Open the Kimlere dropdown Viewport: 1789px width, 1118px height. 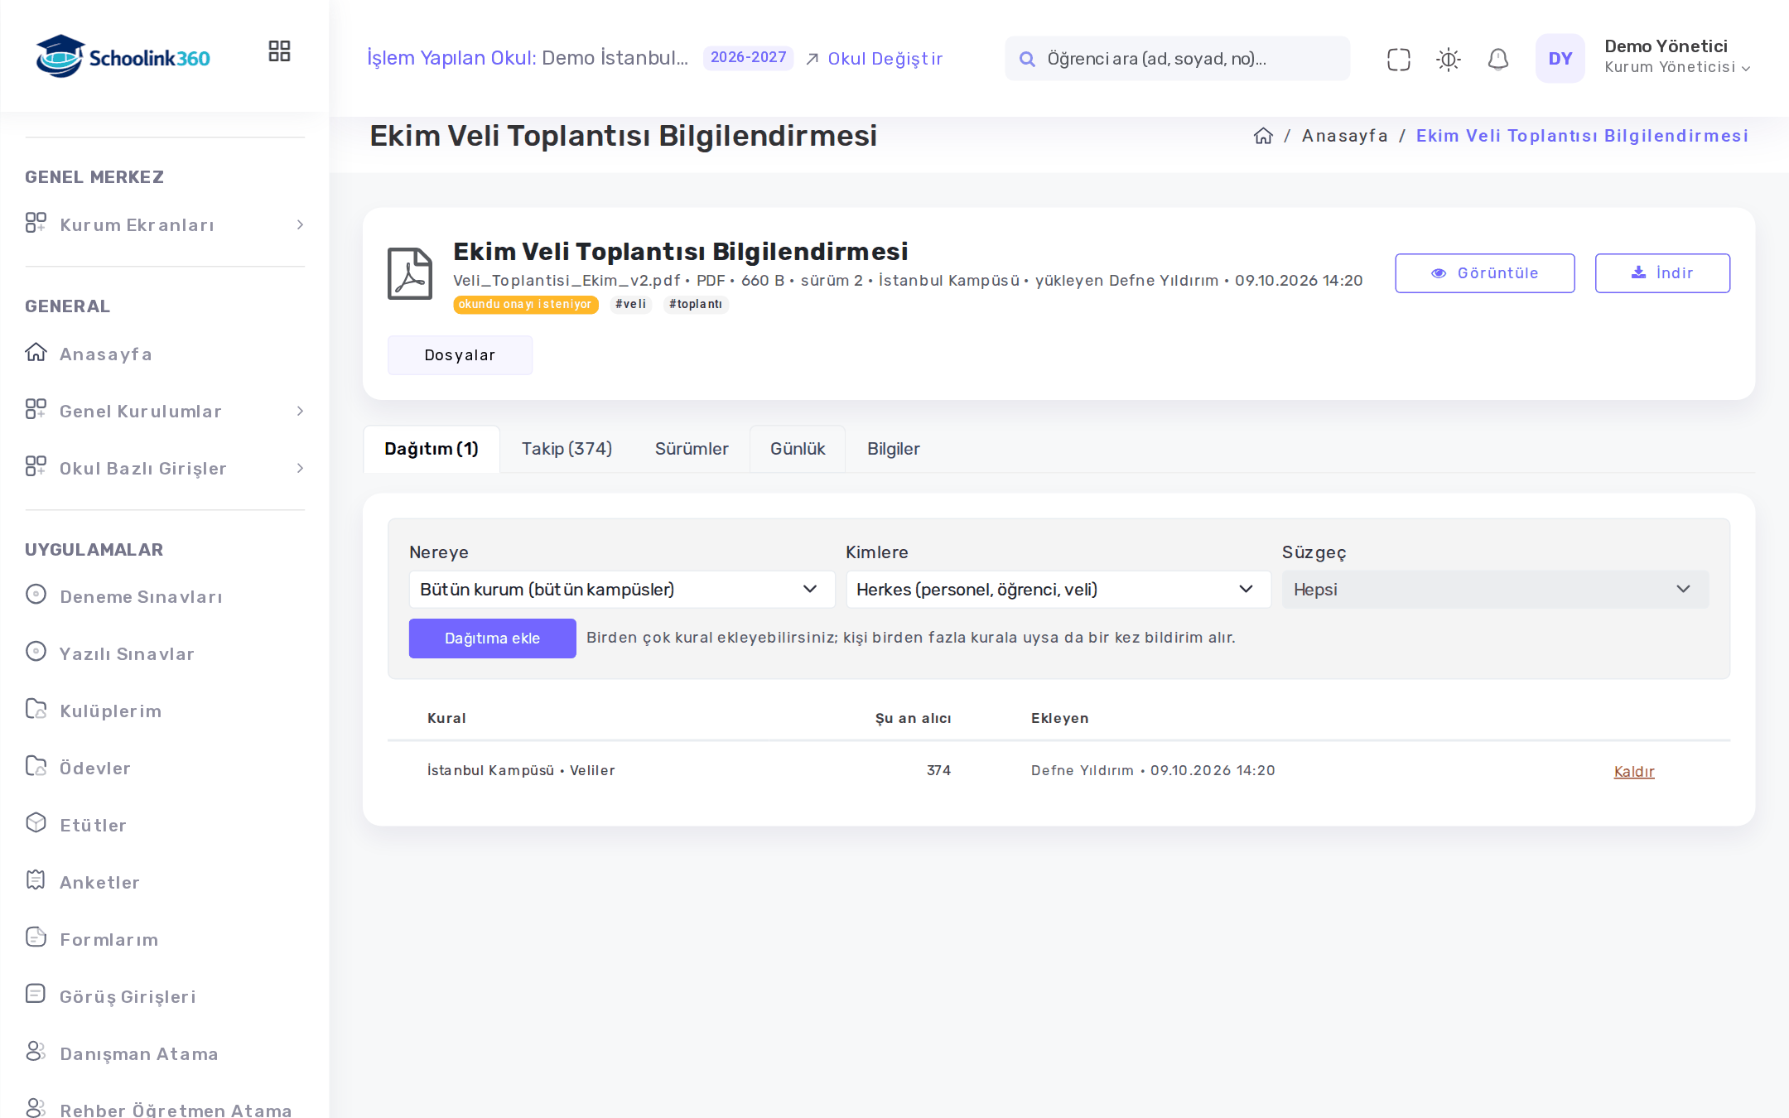pyautogui.click(x=1058, y=590)
